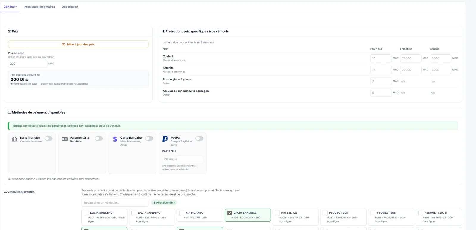Click the card icon beside Méthodes de paiement disponibles

[x=10, y=112]
